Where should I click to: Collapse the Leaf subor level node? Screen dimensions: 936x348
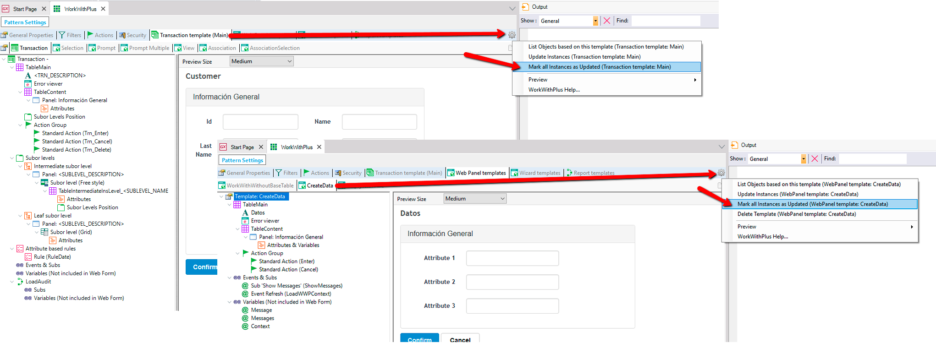20,216
